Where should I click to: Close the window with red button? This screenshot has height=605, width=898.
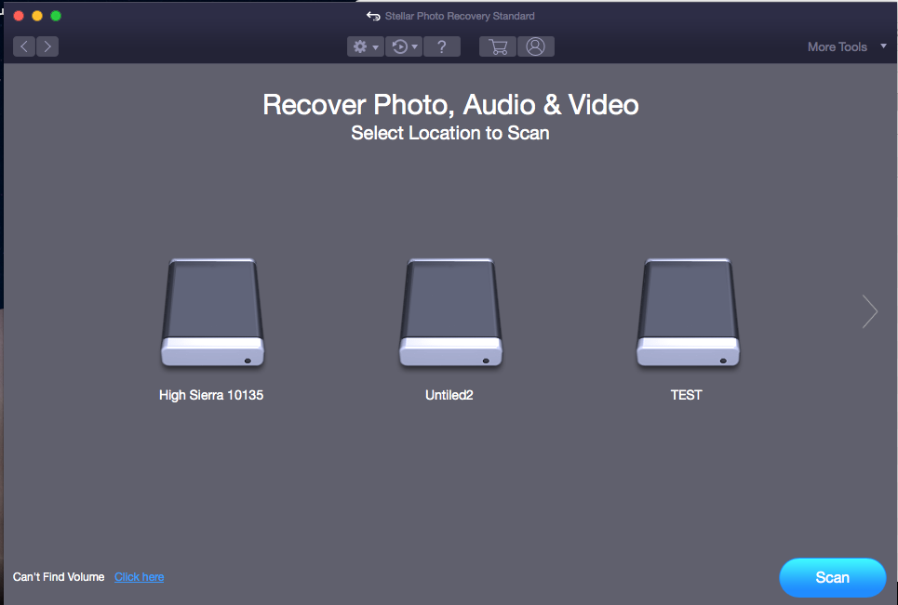19,16
